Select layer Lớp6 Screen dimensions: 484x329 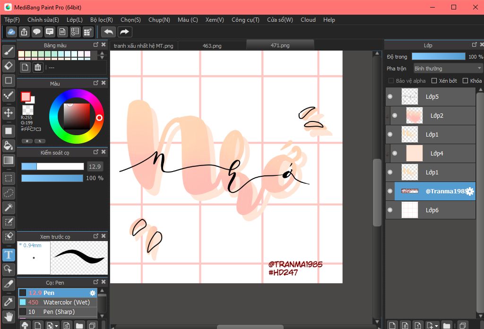click(x=431, y=210)
